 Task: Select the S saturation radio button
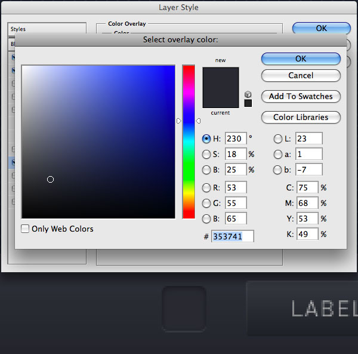click(x=206, y=154)
